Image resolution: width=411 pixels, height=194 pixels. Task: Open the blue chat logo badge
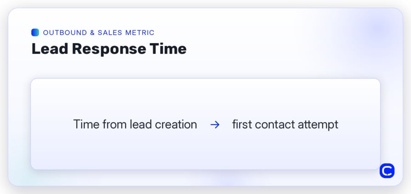(387, 171)
